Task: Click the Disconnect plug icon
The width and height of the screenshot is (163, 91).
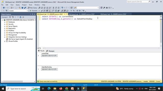Action: click(13, 17)
